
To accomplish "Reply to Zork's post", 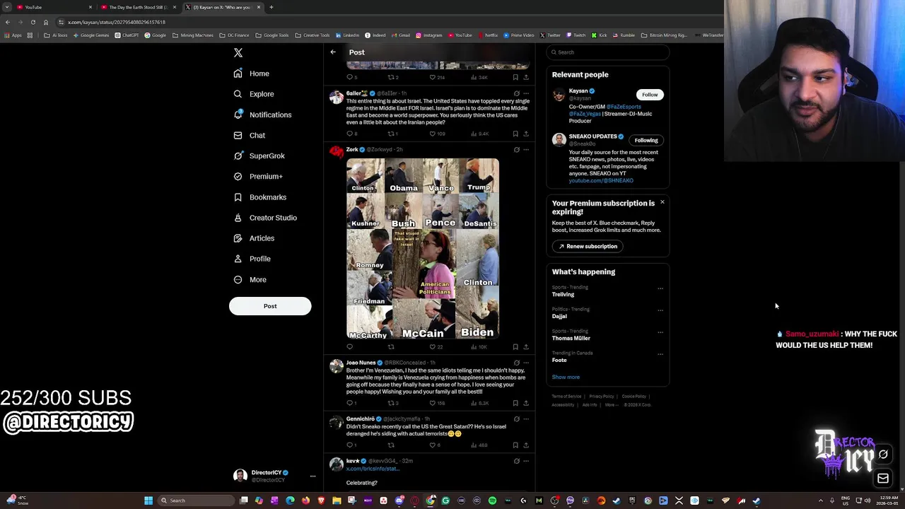I will click(x=349, y=347).
